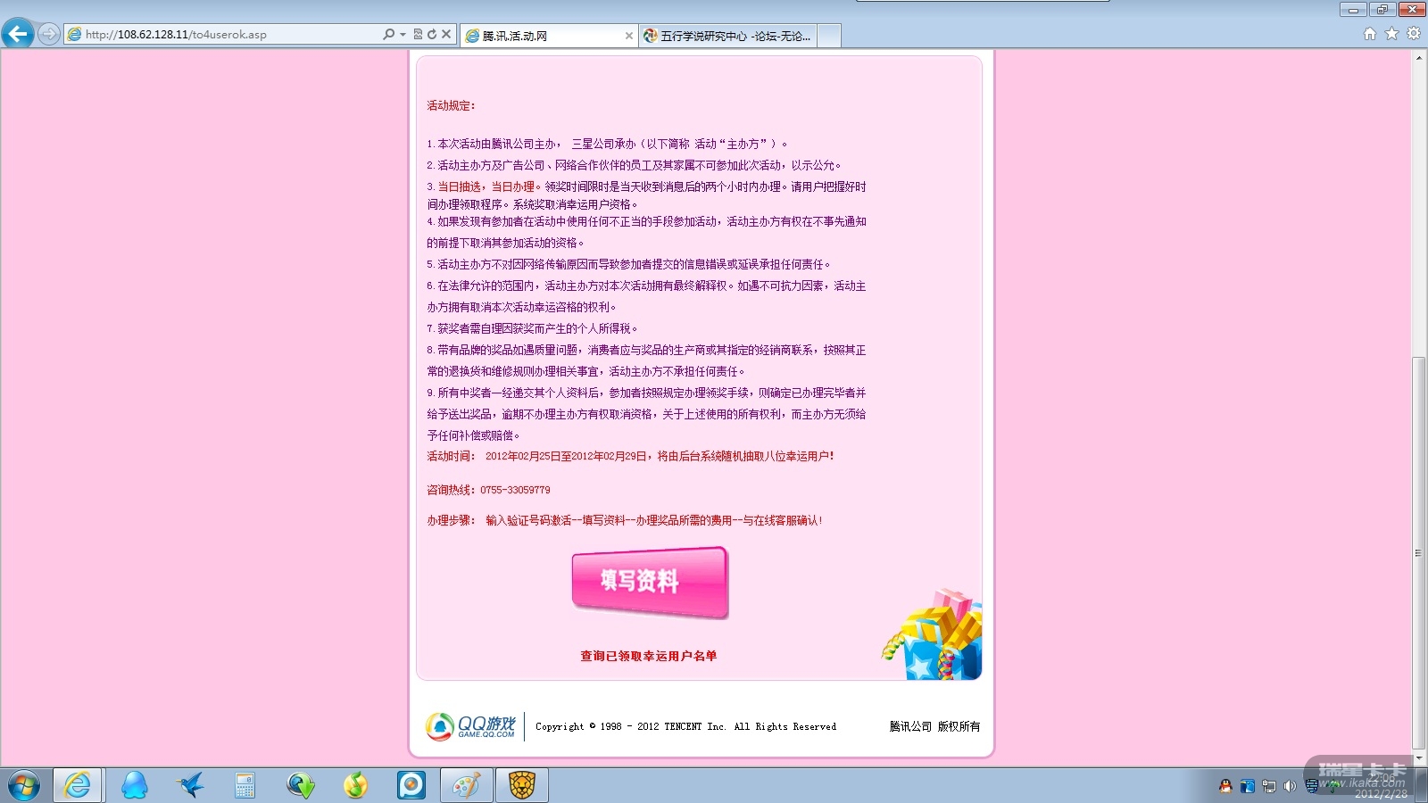1428x803 pixels.
Task: Open the green music note taskbar icon
Action: pyautogui.click(x=355, y=785)
